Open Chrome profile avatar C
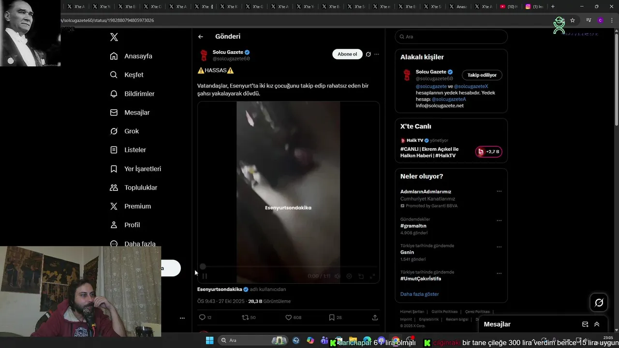 click(x=600, y=20)
